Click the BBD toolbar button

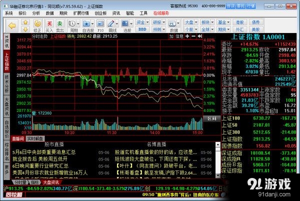142,29
